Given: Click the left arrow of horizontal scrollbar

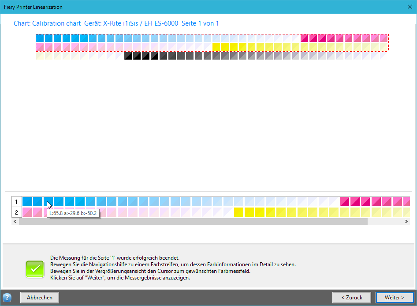Looking at the screenshot, I should (15, 221).
